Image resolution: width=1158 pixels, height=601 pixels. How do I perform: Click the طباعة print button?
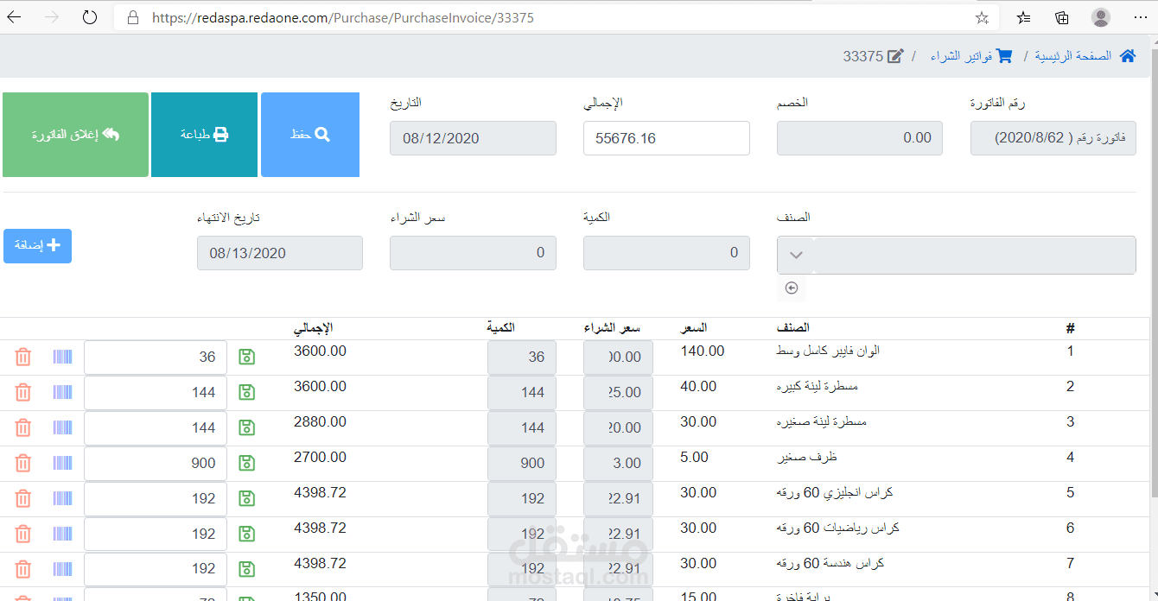click(204, 135)
